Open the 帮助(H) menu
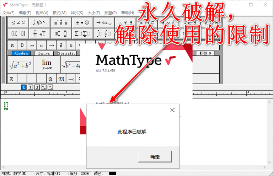273x176 pixels. coord(128,13)
